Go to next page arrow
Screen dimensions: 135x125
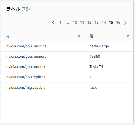125,23
